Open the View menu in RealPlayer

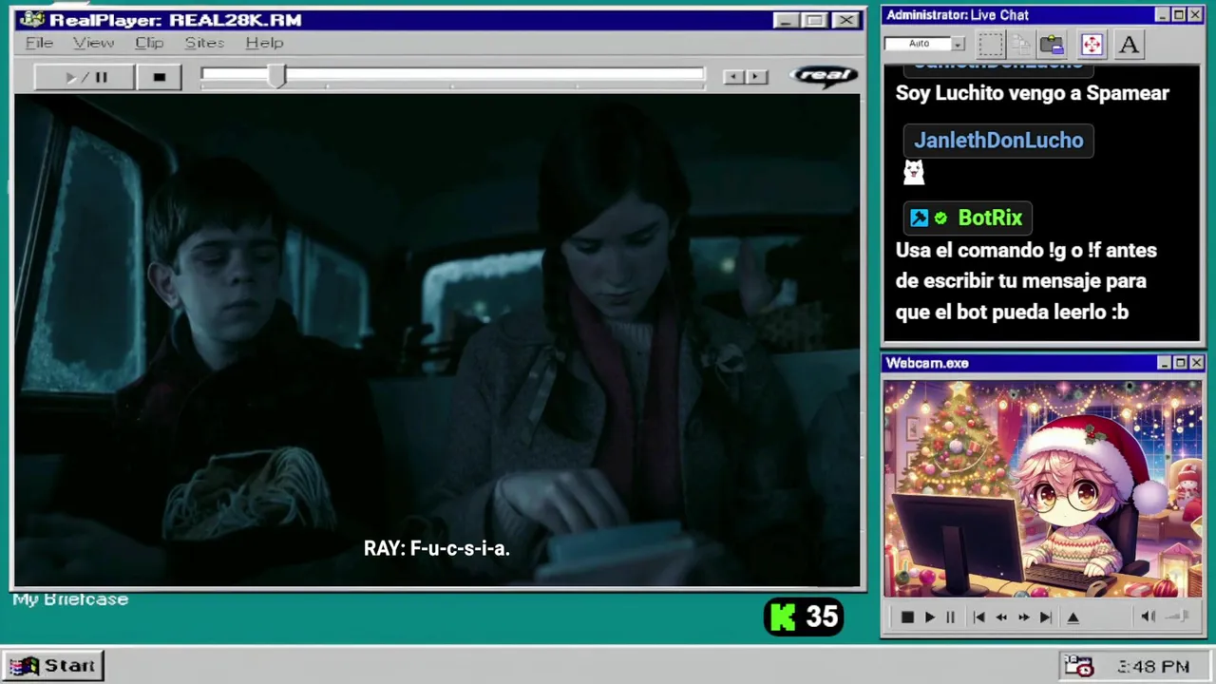(93, 43)
